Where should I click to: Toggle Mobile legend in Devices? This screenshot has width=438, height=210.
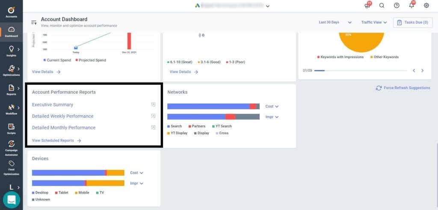(x=82, y=193)
